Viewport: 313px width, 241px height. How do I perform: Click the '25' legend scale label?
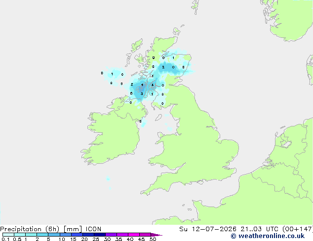[96, 239]
